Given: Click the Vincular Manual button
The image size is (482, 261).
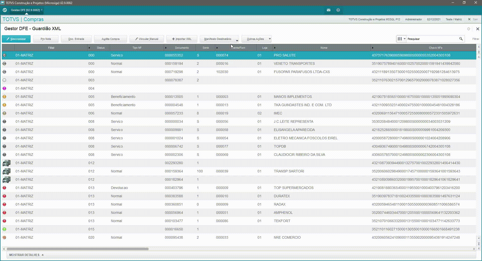Looking at the screenshot, I should 147,39.
